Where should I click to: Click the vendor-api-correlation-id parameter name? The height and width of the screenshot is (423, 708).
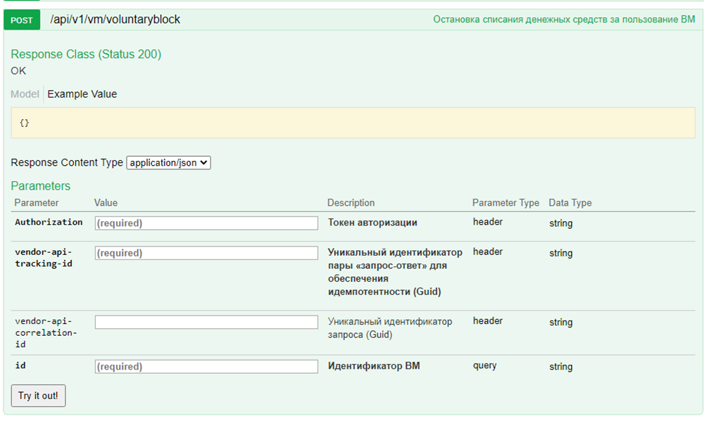pyautogui.click(x=46, y=332)
